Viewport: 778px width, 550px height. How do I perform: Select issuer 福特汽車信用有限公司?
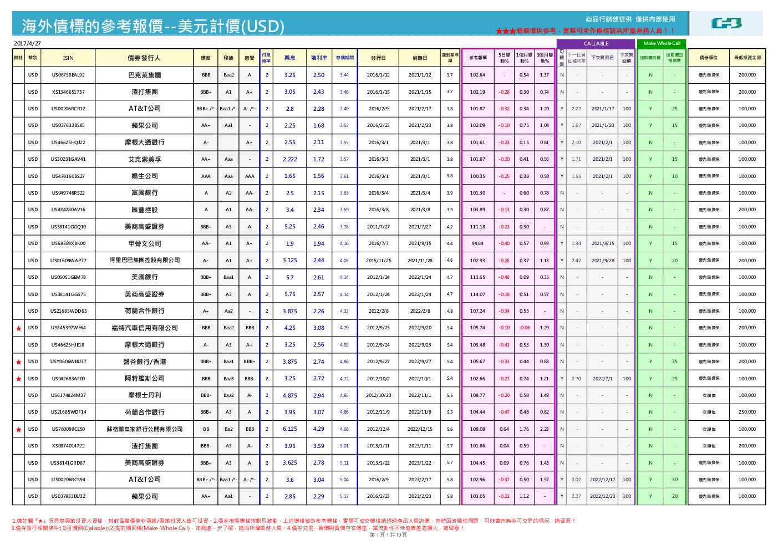(x=145, y=328)
